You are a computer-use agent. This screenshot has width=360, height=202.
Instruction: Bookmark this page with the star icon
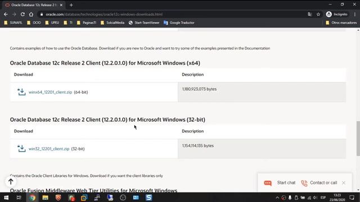(x=318, y=14)
